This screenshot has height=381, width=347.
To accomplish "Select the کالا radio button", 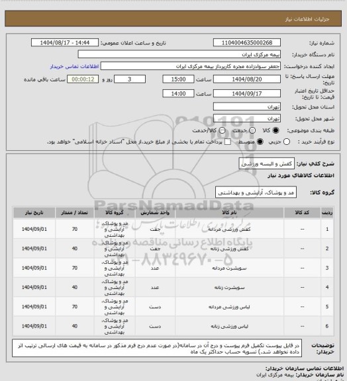I will pos(275,130).
